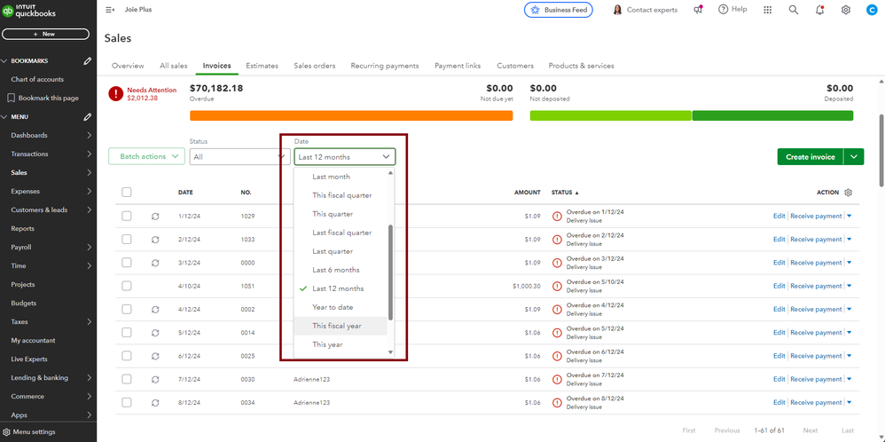Open table settings gear next to Action
The image size is (885, 442).
click(x=848, y=193)
